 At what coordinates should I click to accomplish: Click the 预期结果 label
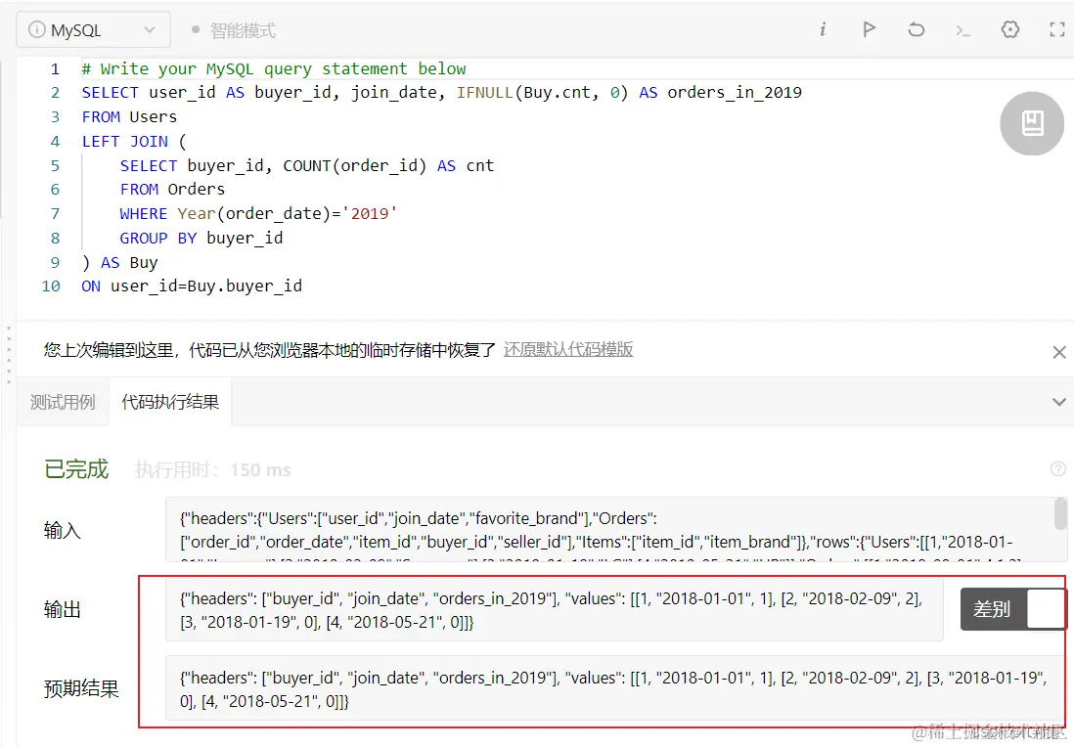tap(81, 688)
